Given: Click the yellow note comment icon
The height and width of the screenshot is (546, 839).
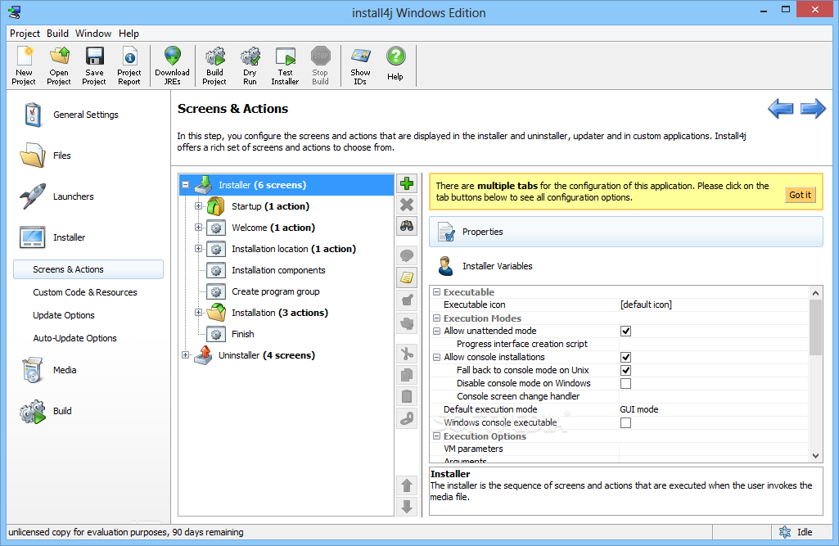Looking at the screenshot, I should (407, 278).
